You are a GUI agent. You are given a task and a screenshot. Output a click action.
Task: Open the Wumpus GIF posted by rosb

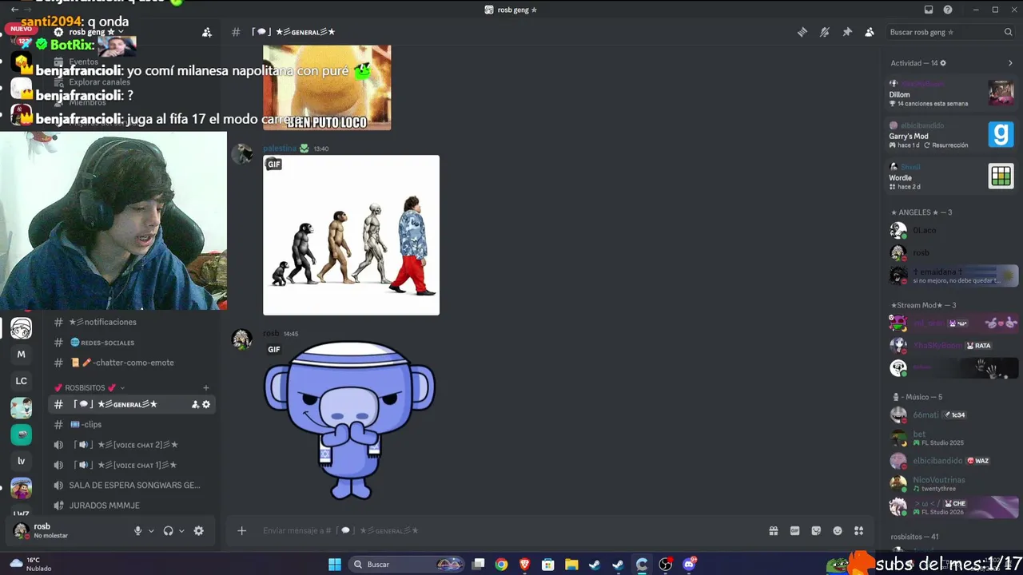pos(349,420)
